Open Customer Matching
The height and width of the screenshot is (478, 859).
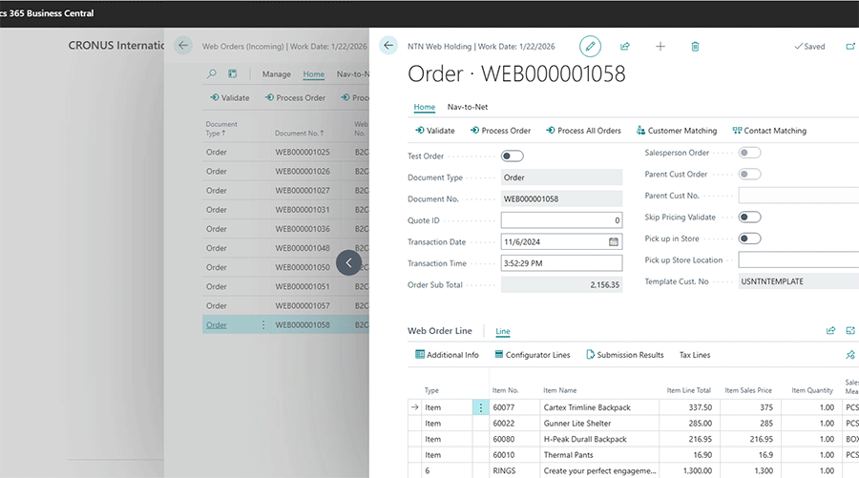point(677,131)
